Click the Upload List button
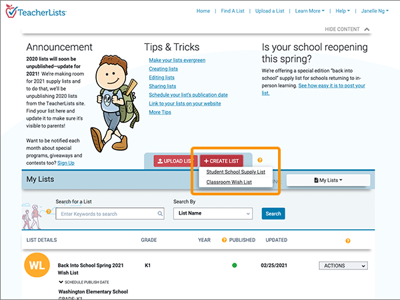Image resolution: width=400 pixels, height=300 pixels. (x=175, y=161)
